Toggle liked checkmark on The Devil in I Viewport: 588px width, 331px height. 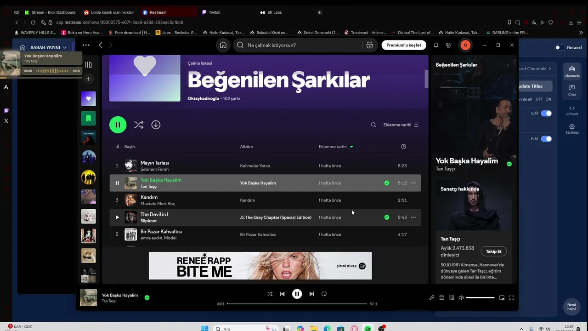(x=387, y=217)
